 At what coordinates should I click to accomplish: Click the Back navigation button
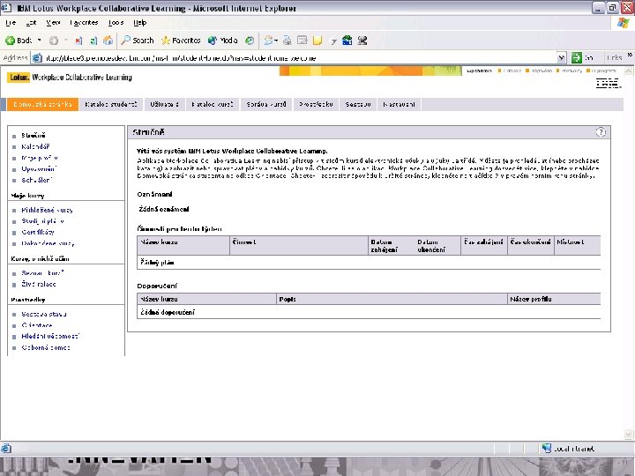(19, 41)
